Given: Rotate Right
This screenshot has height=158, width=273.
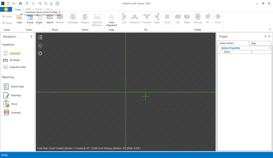Looking at the screenshot, I should (187, 19).
